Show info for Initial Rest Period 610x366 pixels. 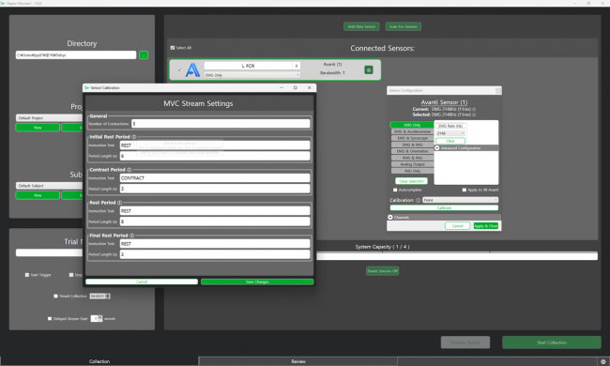pos(134,137)
